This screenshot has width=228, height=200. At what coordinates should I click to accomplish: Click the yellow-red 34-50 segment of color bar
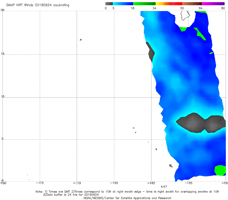coord(169,4)
